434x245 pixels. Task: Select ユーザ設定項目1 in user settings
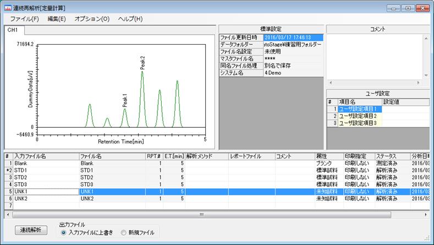[x=358, y=109]
